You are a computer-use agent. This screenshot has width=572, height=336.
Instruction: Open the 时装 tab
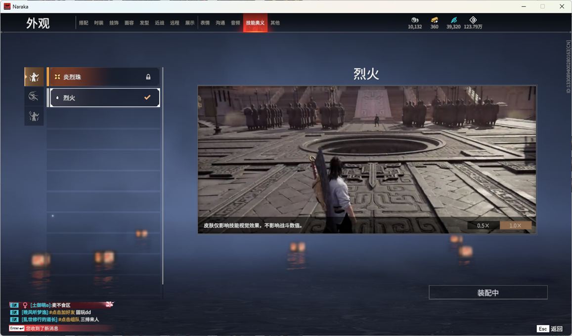99,23
